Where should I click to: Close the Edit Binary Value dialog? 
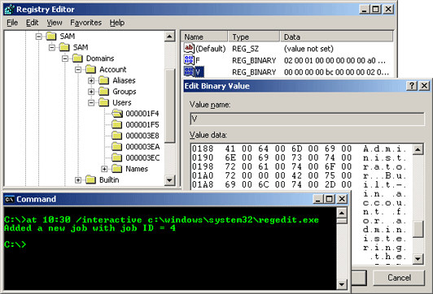coord(424,86)
